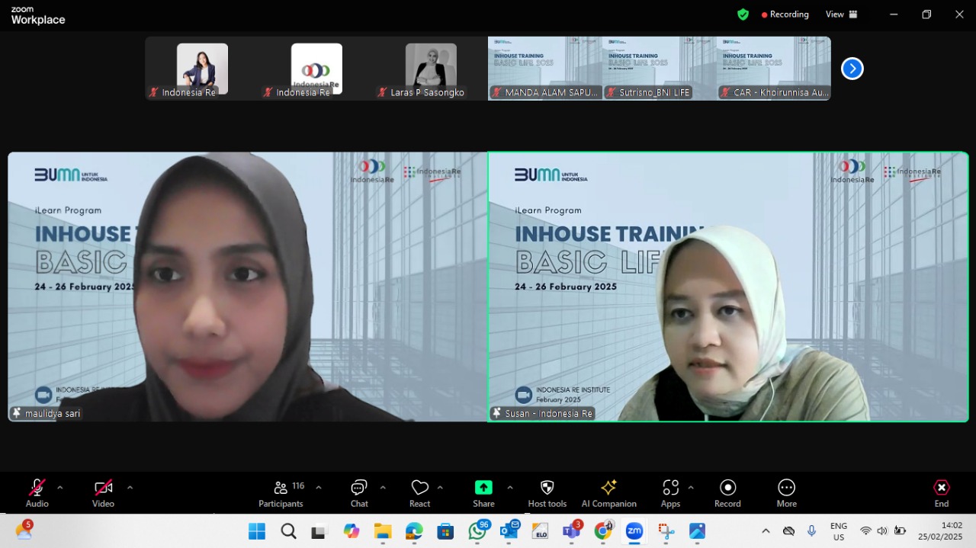
Task: Expand the caret next to React
Action: coord(440,488)
